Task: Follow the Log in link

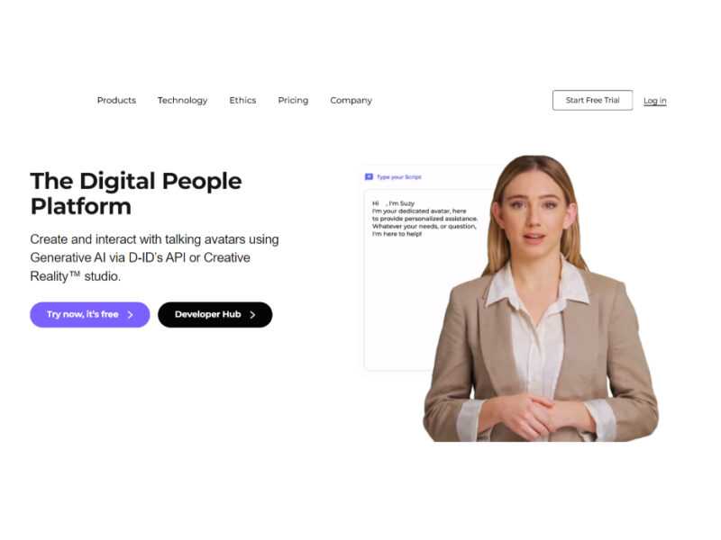Action: coord(655,101)
